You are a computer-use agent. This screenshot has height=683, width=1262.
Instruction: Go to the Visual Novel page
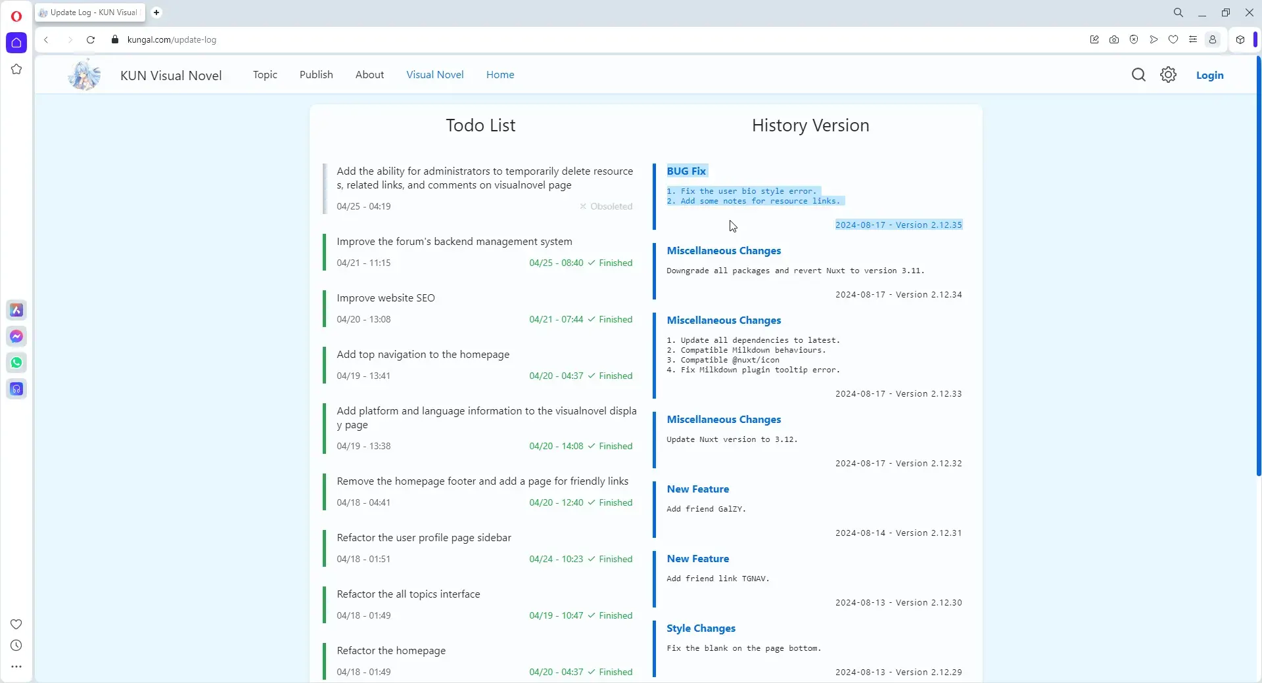tap(434, 75)
